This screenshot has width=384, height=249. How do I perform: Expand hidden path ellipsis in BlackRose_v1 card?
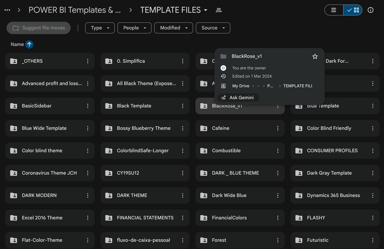click(x=258, y=86)
